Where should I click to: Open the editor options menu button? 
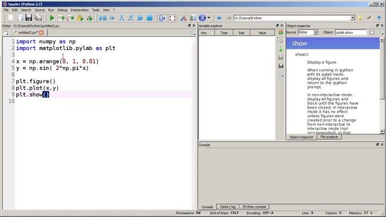(x=193, y=33)
